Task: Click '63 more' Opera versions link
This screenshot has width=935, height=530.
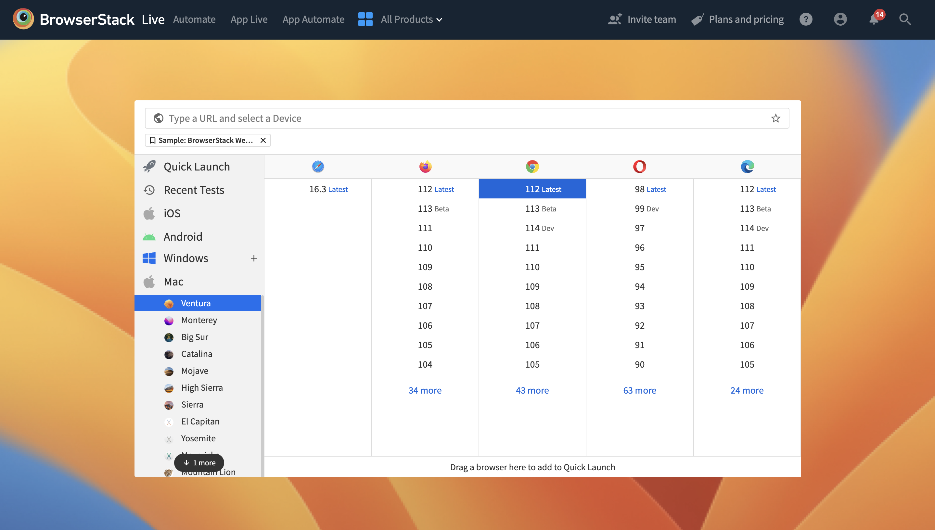Action: click(x=640, y=389)
